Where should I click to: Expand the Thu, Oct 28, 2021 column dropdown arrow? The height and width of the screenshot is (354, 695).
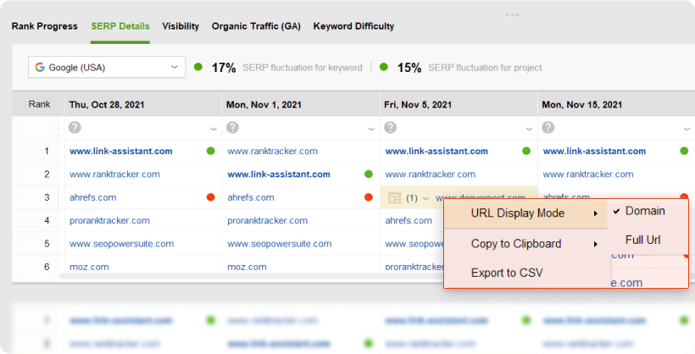pyautogui.click(x=214, y=129)
